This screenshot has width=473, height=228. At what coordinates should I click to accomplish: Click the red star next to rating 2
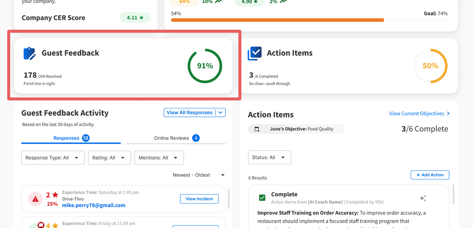click(x=55, y=195)
